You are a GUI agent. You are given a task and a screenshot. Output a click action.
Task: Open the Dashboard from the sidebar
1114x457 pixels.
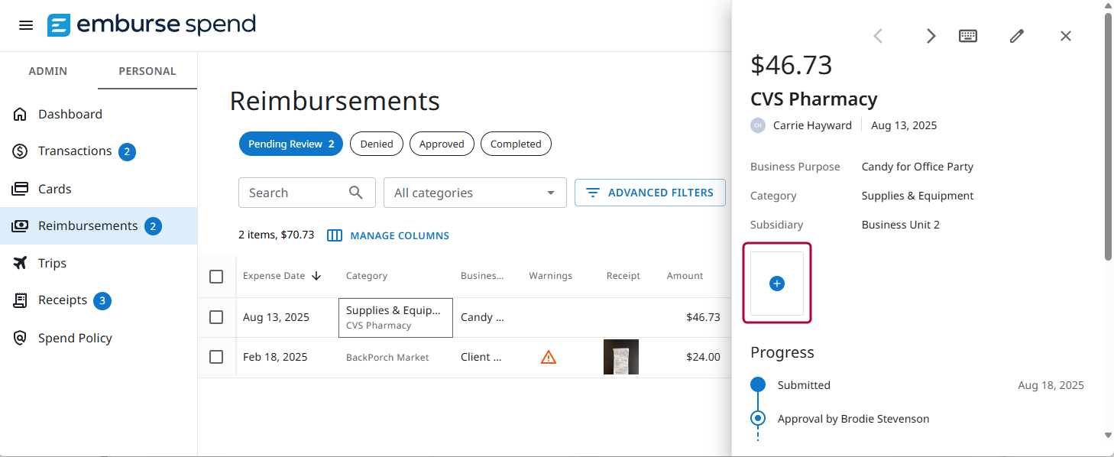pyautogui.click(x=70, y=113)
